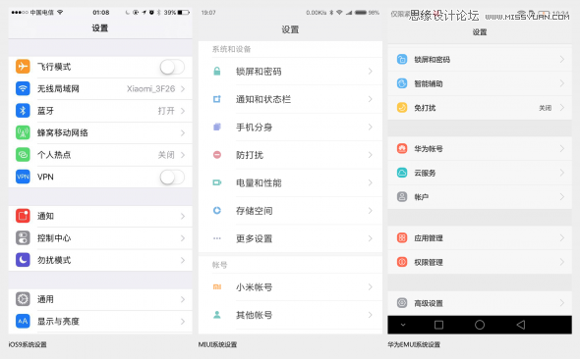Tap the red 防打扰 icon in MIUI
Image resolution: width=580 pixels, height=359 pixels.
pyautogui.click(x=217, y=155)
